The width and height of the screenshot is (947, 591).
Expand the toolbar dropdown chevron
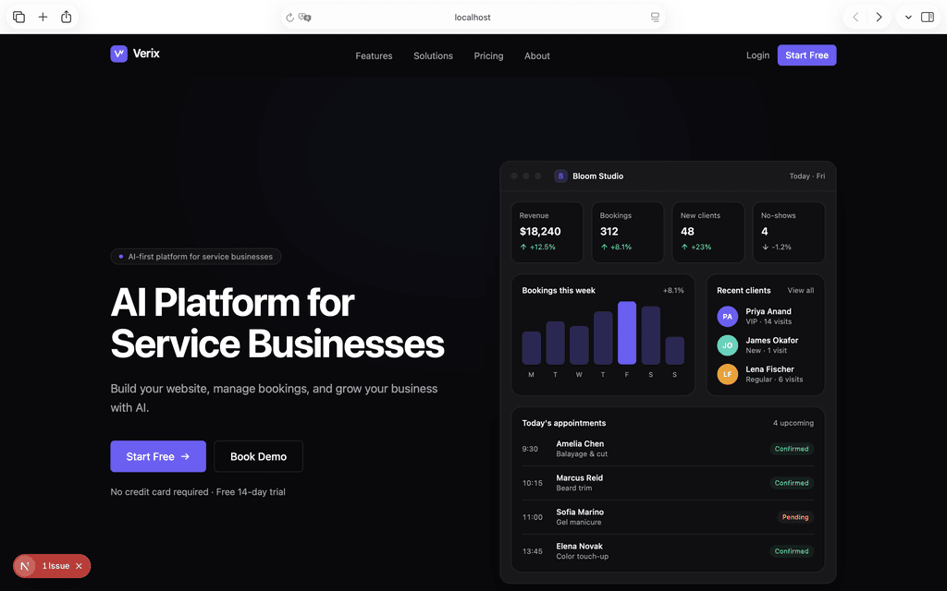(908, 18)
